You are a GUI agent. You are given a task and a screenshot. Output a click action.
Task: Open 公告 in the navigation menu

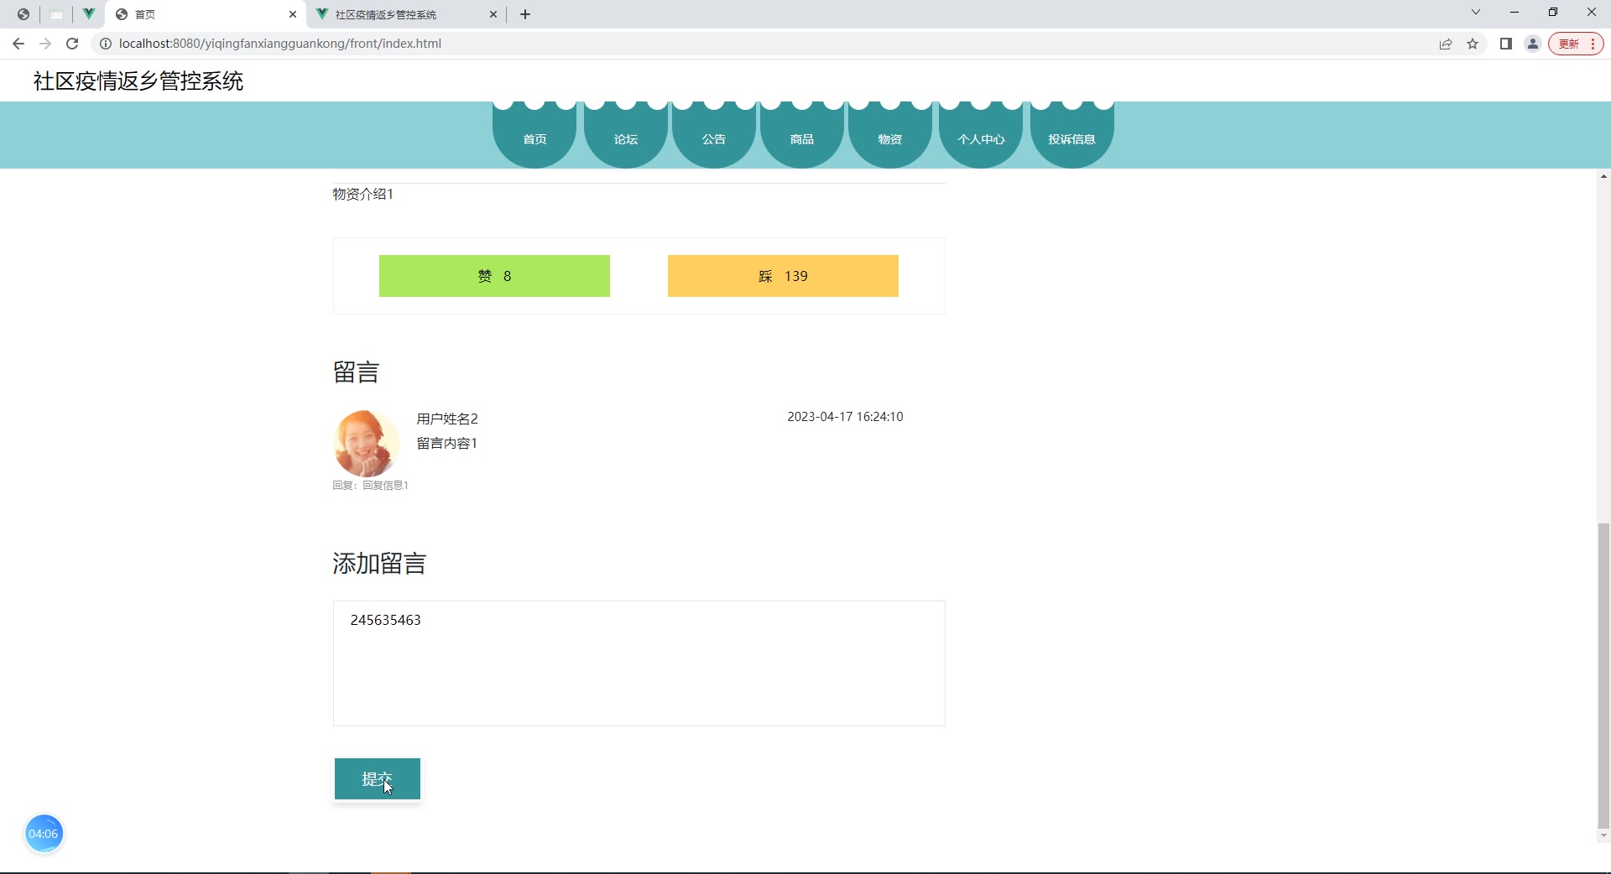[714, 136]
